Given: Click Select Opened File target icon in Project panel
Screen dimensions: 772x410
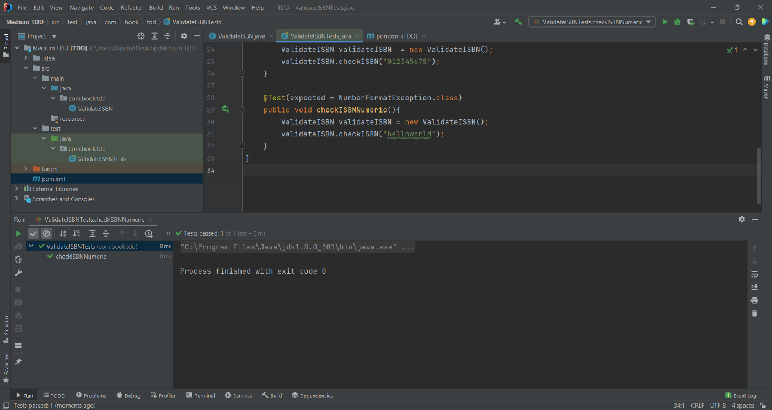Looking at the screenshot, I should [141, 36].
